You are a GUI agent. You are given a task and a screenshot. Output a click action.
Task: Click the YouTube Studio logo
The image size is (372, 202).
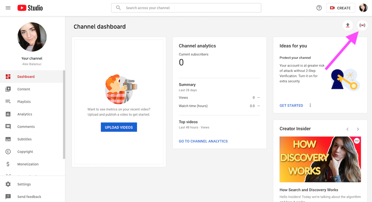tap(30, 8)
